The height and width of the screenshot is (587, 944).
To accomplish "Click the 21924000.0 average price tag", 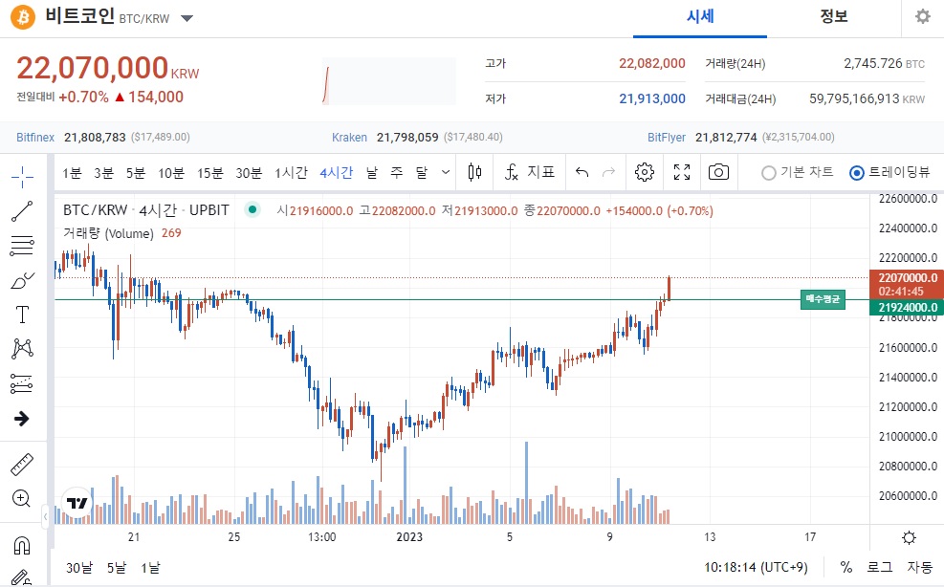I will 908,307.
